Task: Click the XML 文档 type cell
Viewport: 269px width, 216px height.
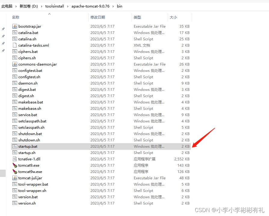Action: pyautogui.click(x=142, y=45)
